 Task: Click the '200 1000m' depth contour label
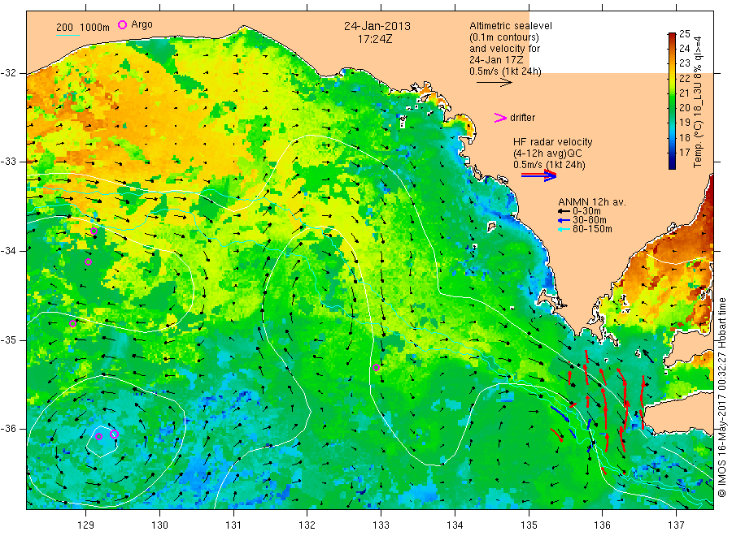(x=83, y=28)
